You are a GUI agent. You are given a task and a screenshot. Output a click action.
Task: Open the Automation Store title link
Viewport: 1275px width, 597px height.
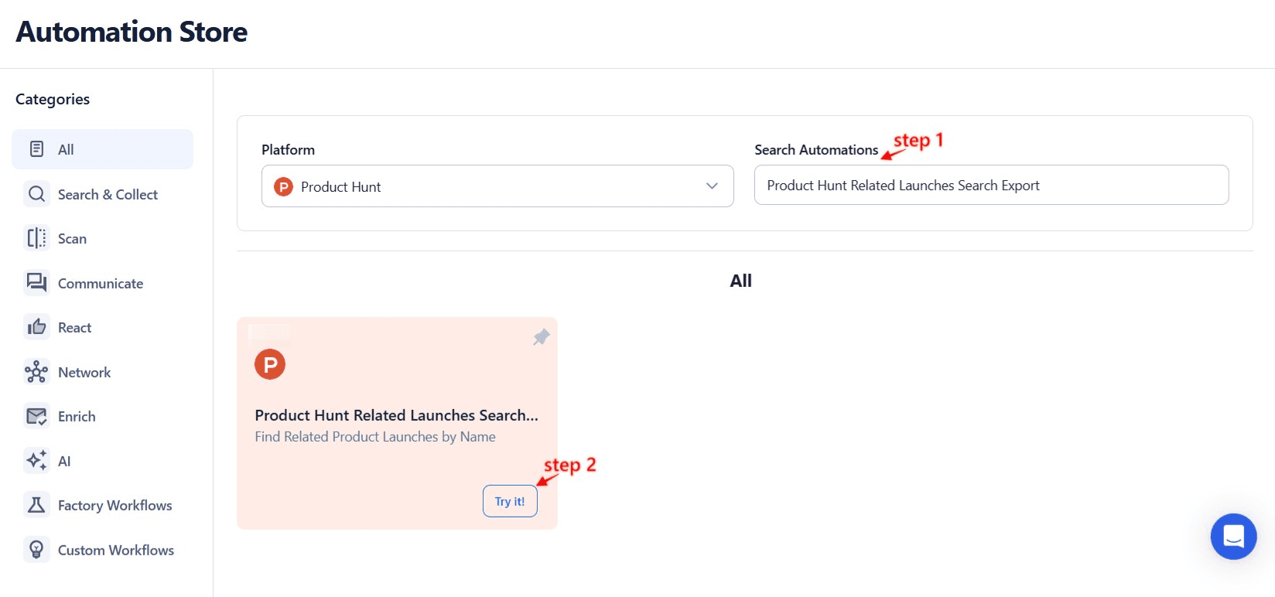point(132,32)
